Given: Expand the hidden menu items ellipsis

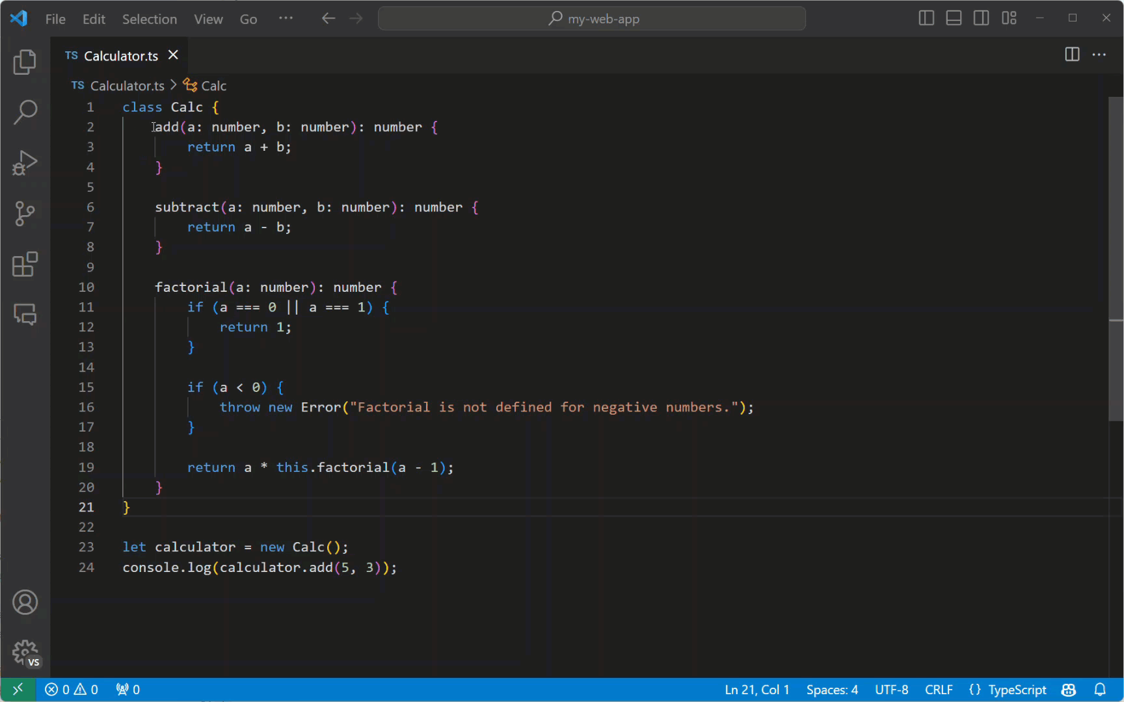Looking at the screenshot, I should [286, 18].
